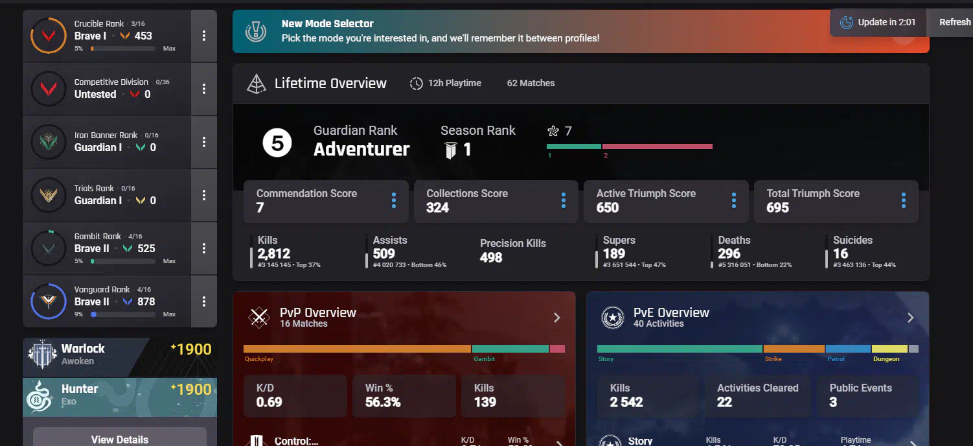
Task: Click the Crucible Rank emblem icon
Action: point(48,36)
